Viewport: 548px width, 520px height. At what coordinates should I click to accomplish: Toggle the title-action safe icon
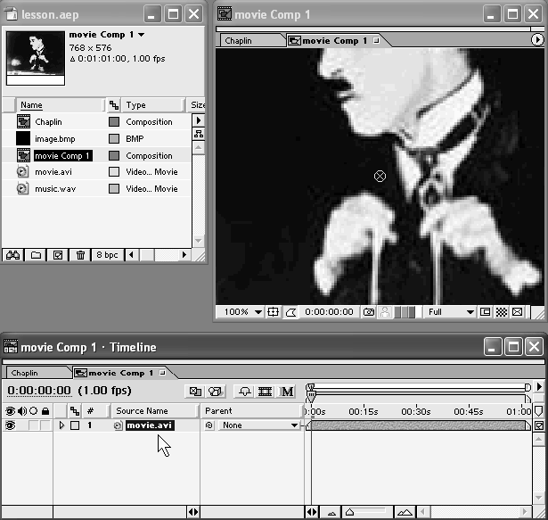274,313
